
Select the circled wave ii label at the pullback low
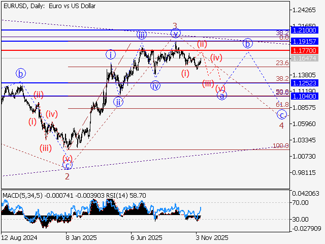[118, 102]
